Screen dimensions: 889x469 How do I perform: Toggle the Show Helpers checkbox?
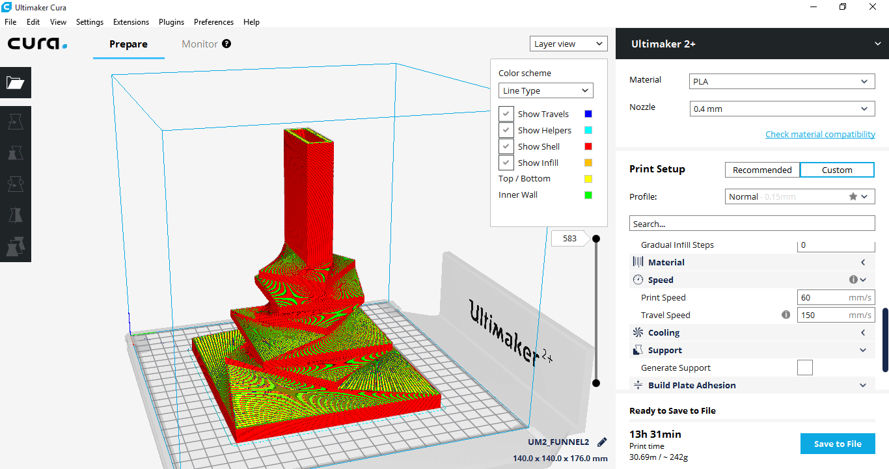pyautogui.click(x=506, y=130)
